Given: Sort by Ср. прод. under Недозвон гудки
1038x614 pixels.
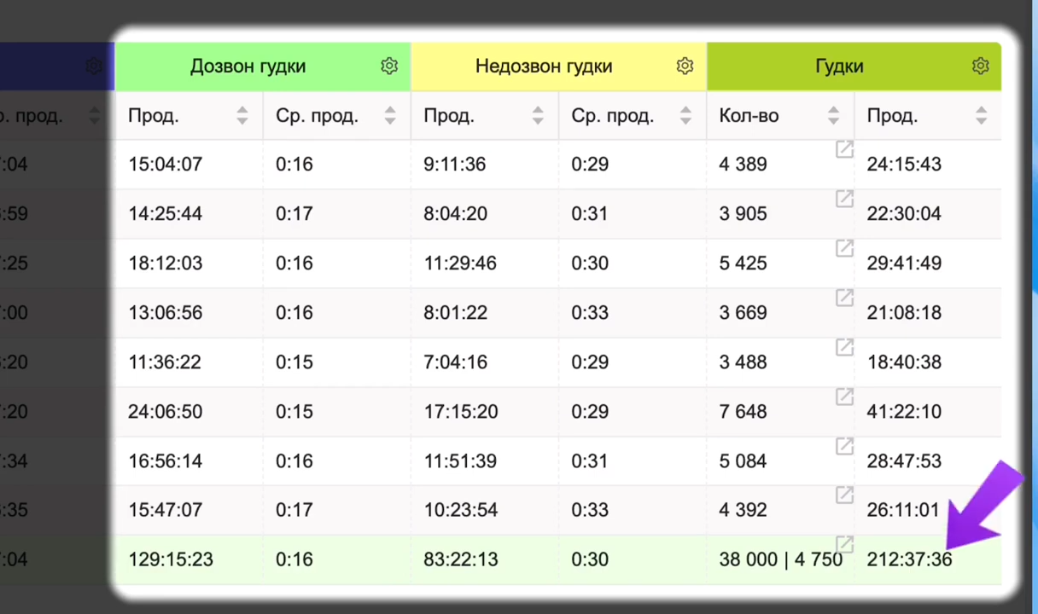Looking at the screenshot, I should (x=685, y=116).
